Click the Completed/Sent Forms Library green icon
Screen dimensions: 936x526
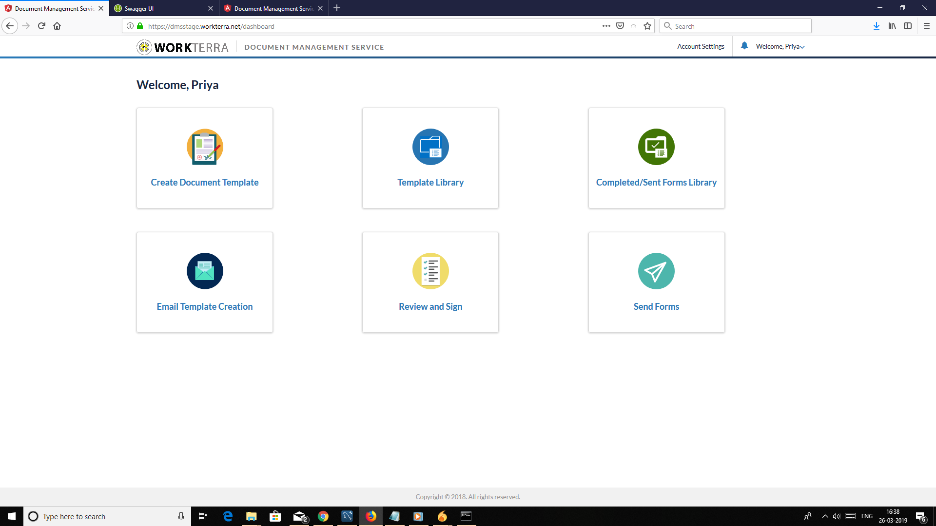[656, 147]
